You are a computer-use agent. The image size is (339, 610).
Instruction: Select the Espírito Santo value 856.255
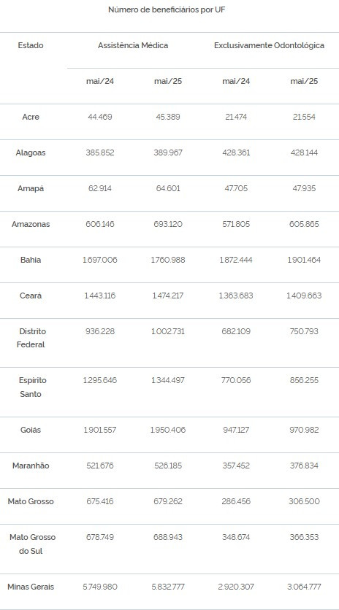point(304,380)
